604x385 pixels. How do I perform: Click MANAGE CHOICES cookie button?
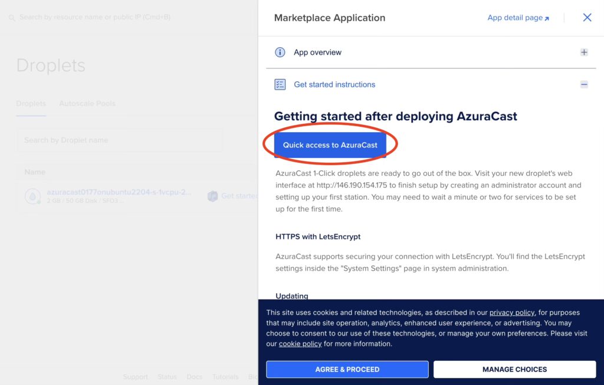[x=514, y=369]
